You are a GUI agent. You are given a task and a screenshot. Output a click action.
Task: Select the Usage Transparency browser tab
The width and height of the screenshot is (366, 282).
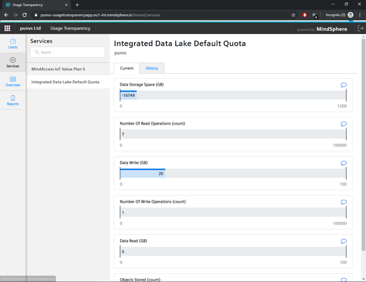point(37,5)
